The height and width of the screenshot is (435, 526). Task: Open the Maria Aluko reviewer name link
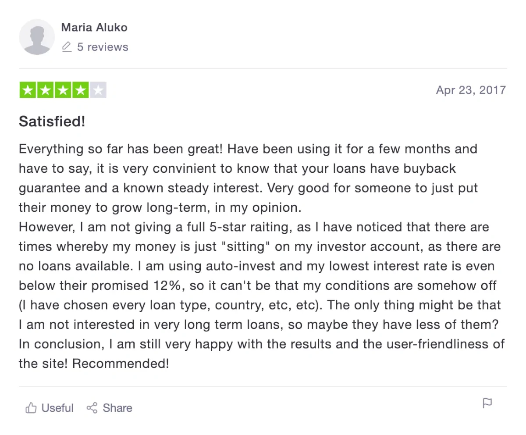[x=94, y=27]
